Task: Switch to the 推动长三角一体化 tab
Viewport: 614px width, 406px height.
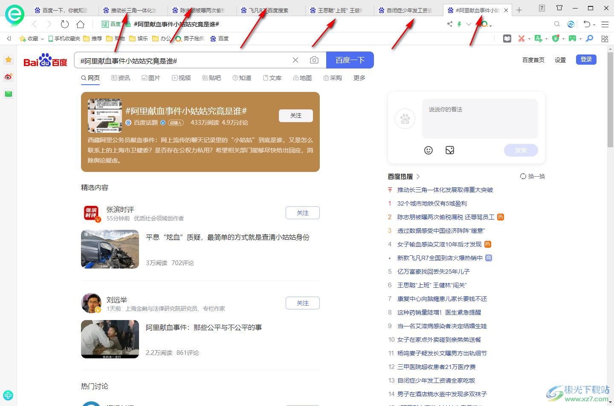Action: click(x=133, y=10)
